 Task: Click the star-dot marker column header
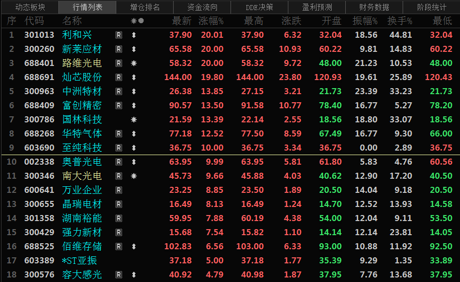tap(137, 21)
